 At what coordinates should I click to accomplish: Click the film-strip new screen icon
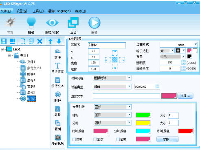(4, 41)
